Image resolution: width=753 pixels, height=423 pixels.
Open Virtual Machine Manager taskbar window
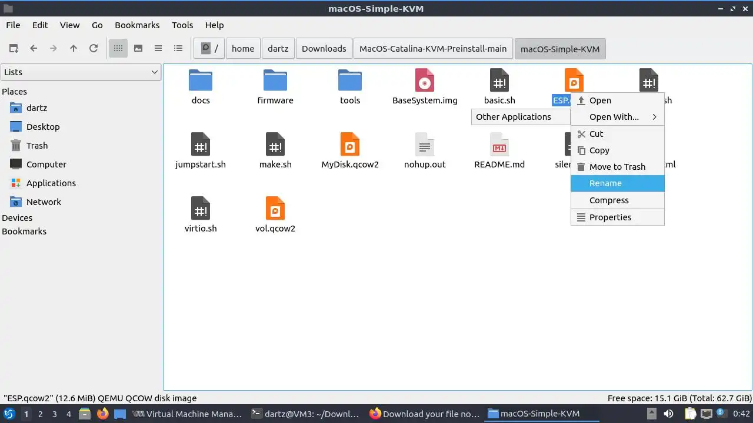point(188,414)
